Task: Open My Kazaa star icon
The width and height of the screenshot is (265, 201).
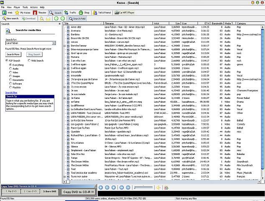Action: point(17,13)
